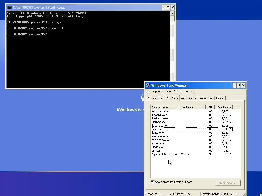The image size is (262, 196).
Task: Open the Help menu in Task Manager
Action: click(193, 91)
